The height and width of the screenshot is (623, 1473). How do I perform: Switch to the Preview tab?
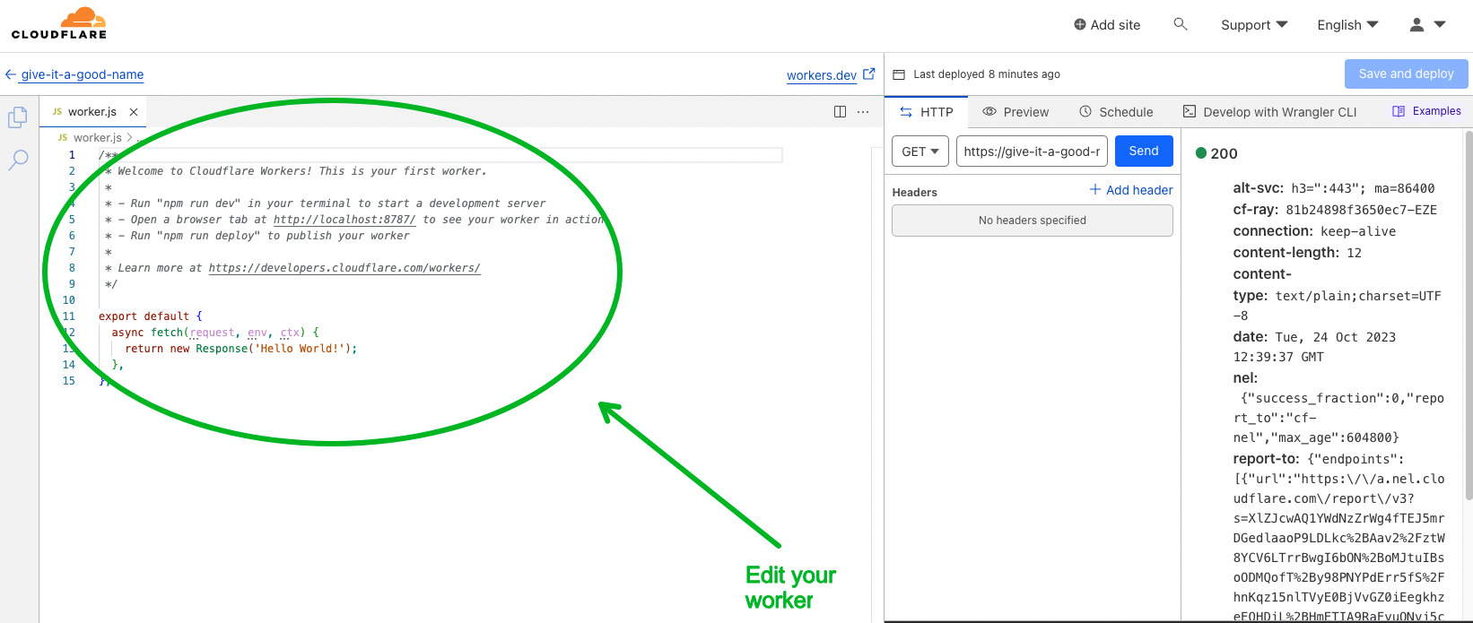[1015, 112]
